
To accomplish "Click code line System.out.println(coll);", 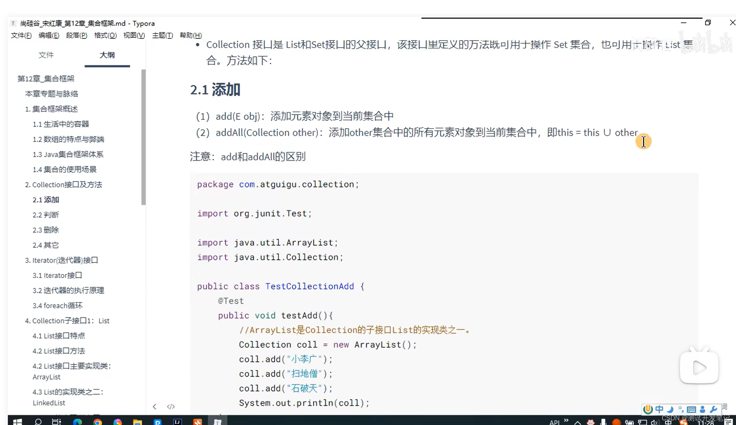I will [x=304, y=403].
